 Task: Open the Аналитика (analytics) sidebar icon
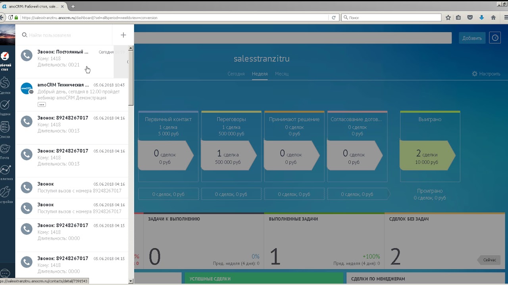click(5, 170)
